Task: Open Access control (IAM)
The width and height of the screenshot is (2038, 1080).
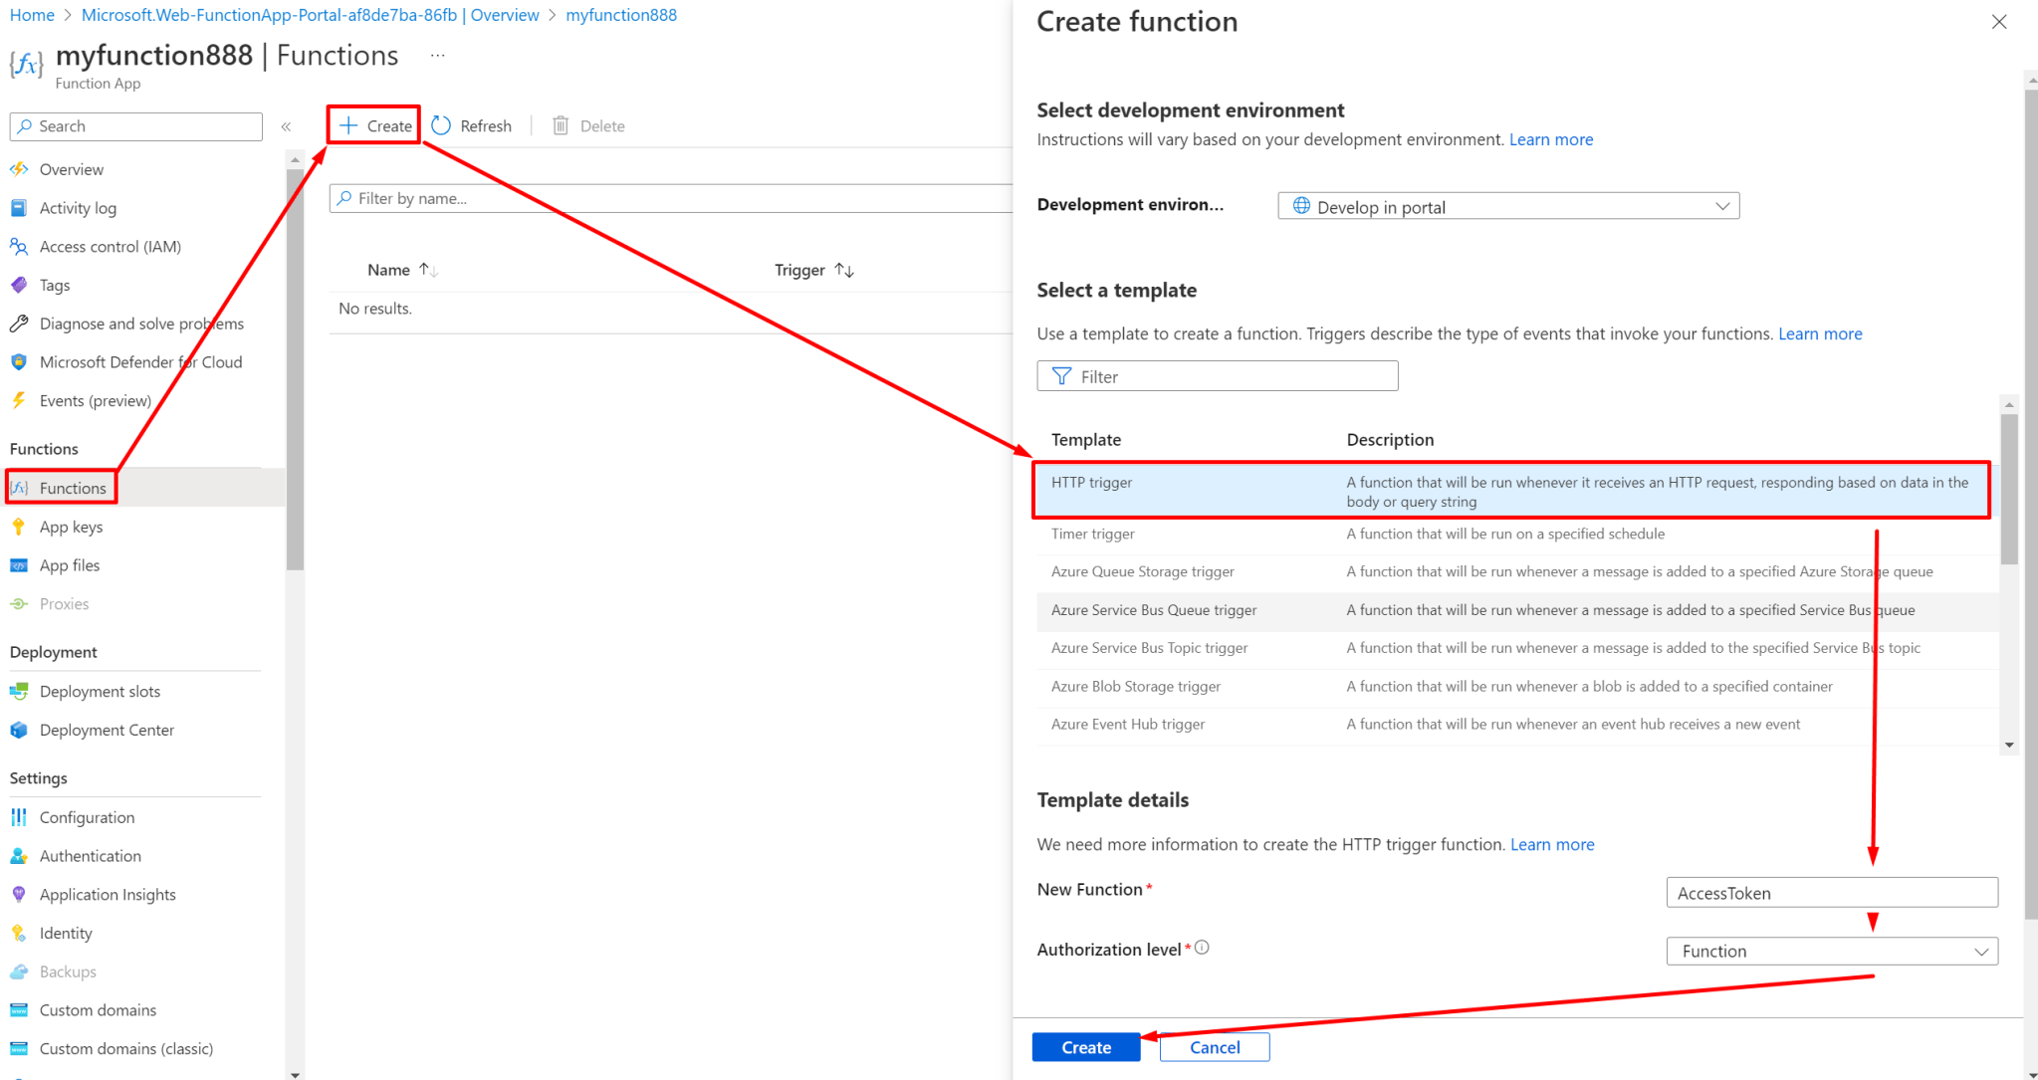Action: [110, 247]
